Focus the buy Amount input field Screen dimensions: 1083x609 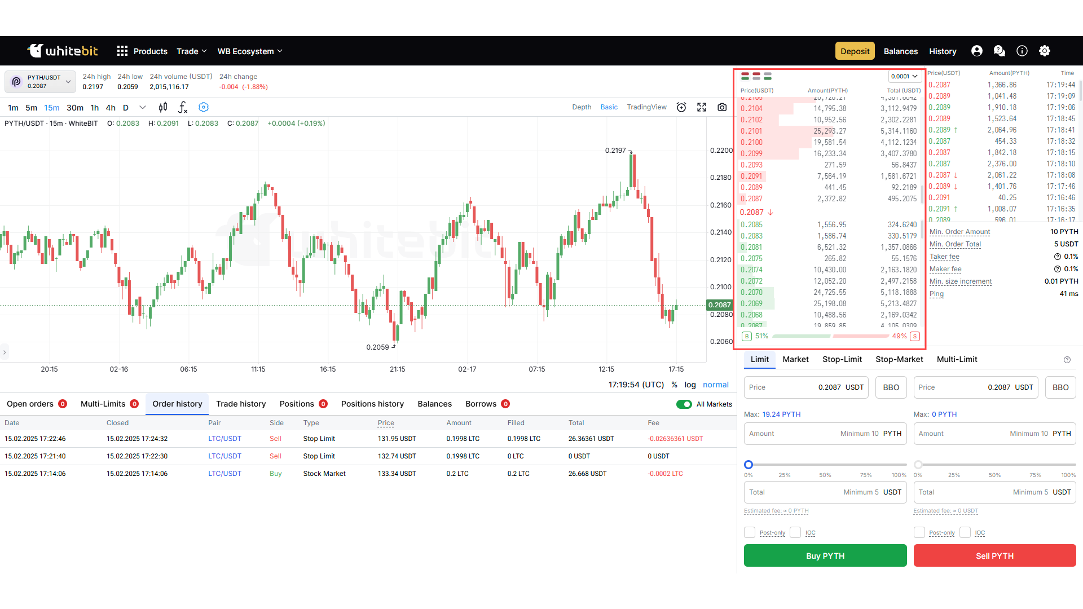pyautogui.click(x=825, y=434)
